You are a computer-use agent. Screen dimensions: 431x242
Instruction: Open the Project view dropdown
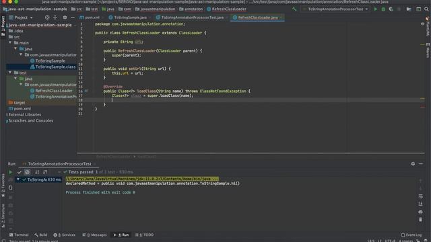click(x=21, y=17)
